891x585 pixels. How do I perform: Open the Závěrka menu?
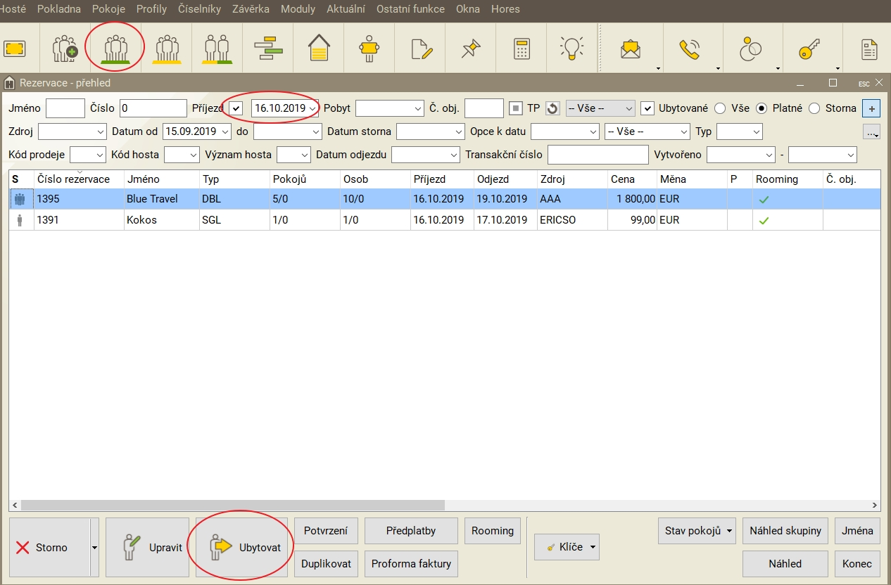point(251,9)
